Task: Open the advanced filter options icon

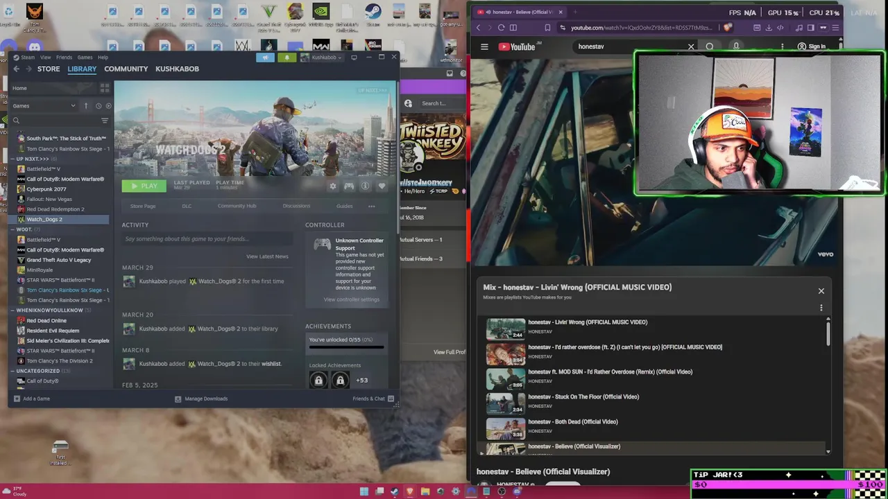Action: tap(105, 121)
